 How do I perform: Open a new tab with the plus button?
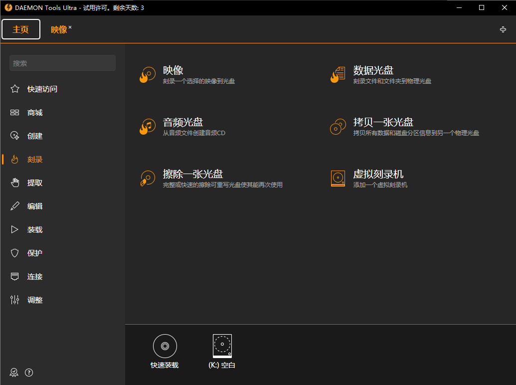pyautogui.click(x=503, y=29)
